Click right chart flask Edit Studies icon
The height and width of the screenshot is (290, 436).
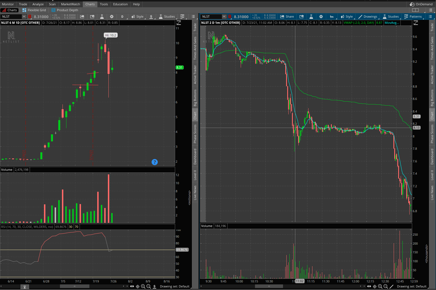click(311, 17)
